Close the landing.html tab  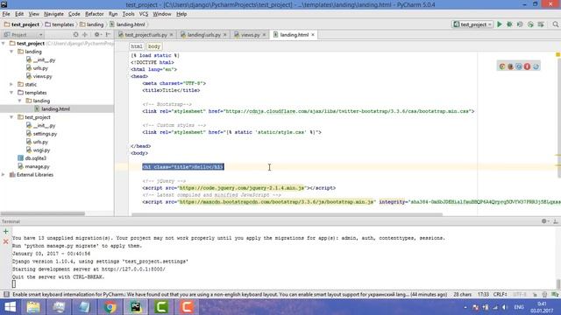point(313,35)
